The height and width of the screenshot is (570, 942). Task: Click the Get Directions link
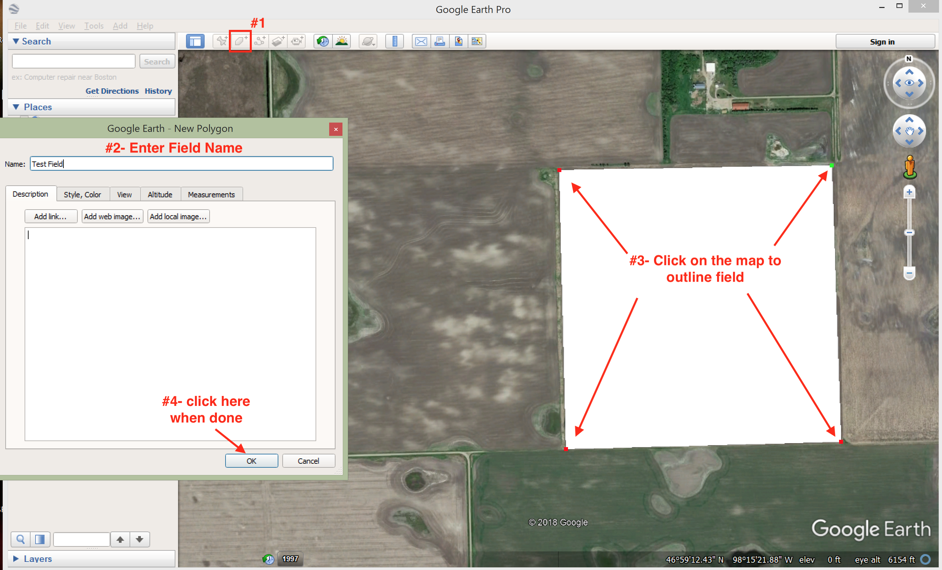click(x=112, y=91)
